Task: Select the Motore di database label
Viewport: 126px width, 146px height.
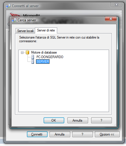Action: 44,52
